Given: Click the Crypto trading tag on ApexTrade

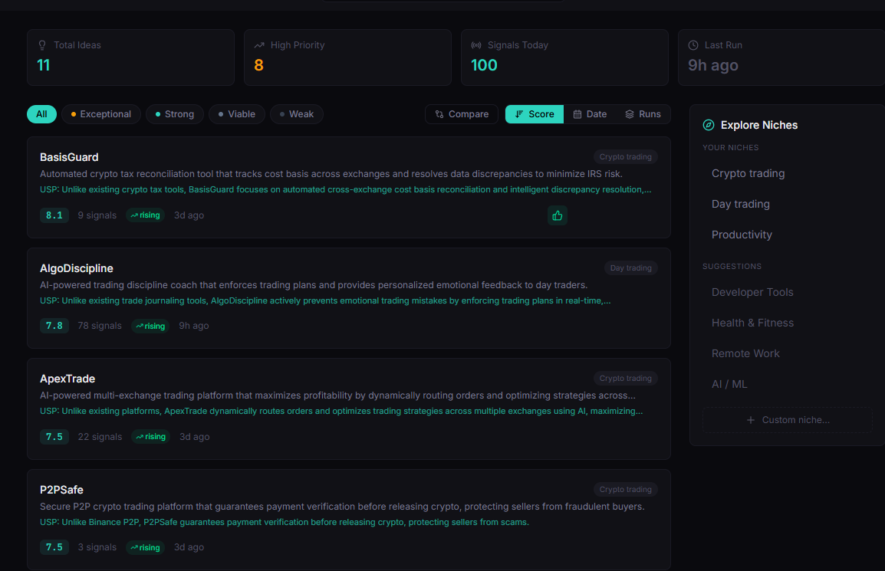Looking at the screenshot, I should pyautogui.click(x=625, y=378).
